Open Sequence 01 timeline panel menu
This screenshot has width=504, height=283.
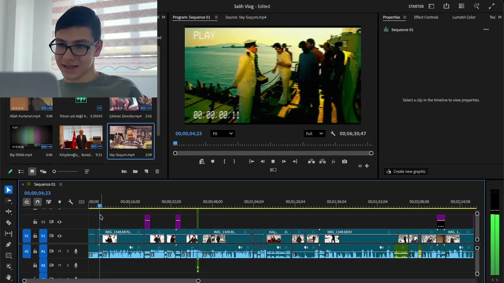(60, 184)
